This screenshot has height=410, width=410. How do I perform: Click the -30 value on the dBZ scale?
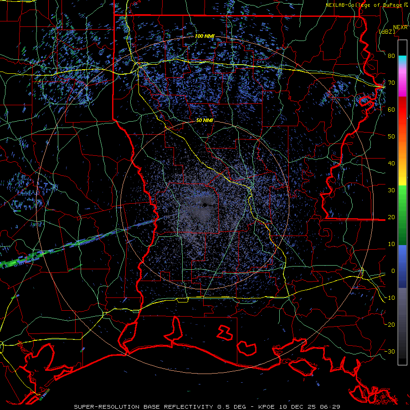(x=389, y=351)
